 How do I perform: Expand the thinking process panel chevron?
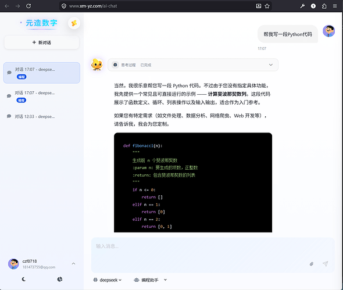tap(271, 65)
